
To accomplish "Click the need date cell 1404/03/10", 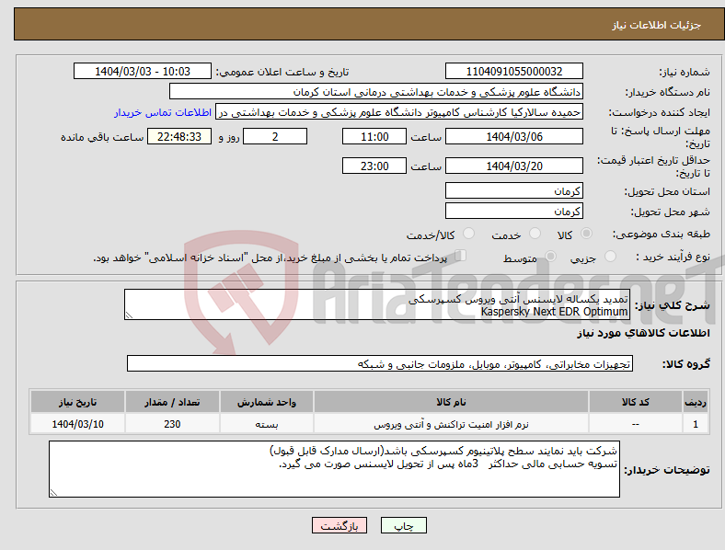I will pos(77,424).
